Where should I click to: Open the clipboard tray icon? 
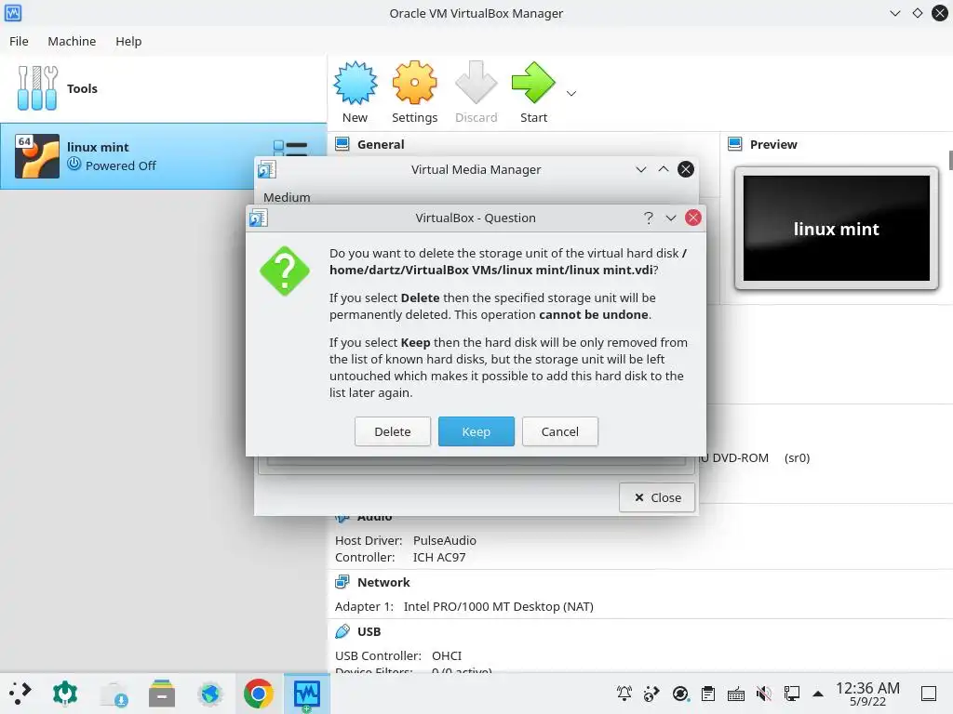click(x=708, y=694)
